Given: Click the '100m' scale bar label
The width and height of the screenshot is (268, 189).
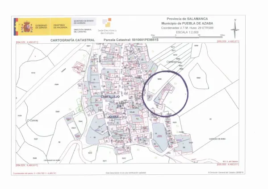Looking at the screenshot, I should click(222, 35).
